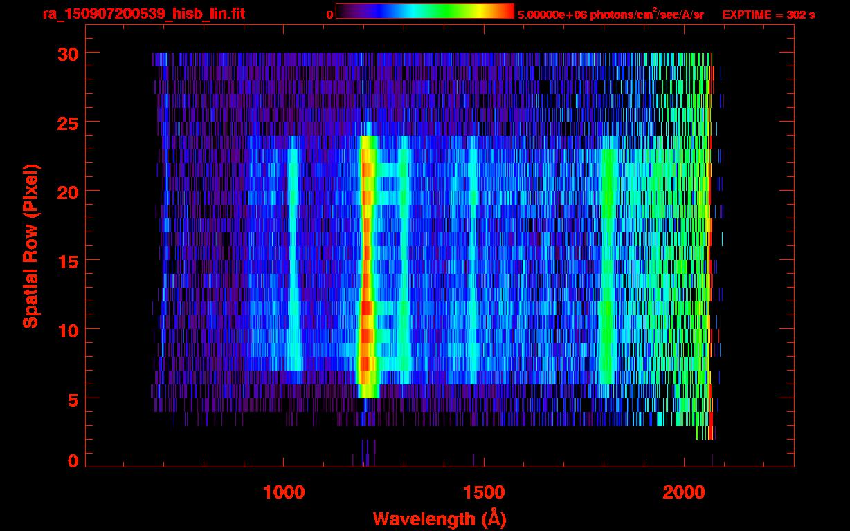The image size is (850, 531).
Task: Click the green emission band near 1800 Å
Action: (x=608, y=263)
